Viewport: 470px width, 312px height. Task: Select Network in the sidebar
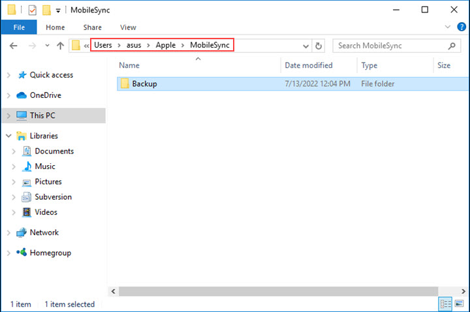[x=44, y=232]
